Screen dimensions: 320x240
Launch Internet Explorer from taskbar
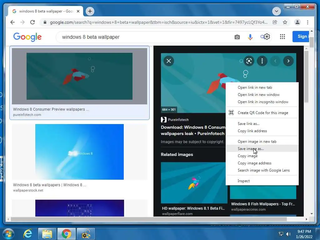pos(28,234)
